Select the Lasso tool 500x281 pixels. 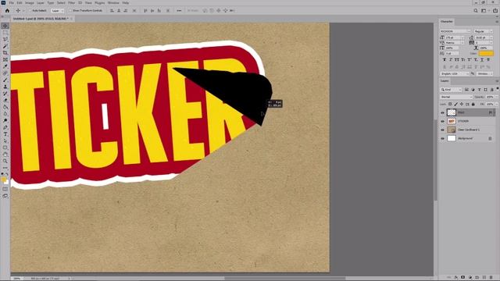pos(5,39)
